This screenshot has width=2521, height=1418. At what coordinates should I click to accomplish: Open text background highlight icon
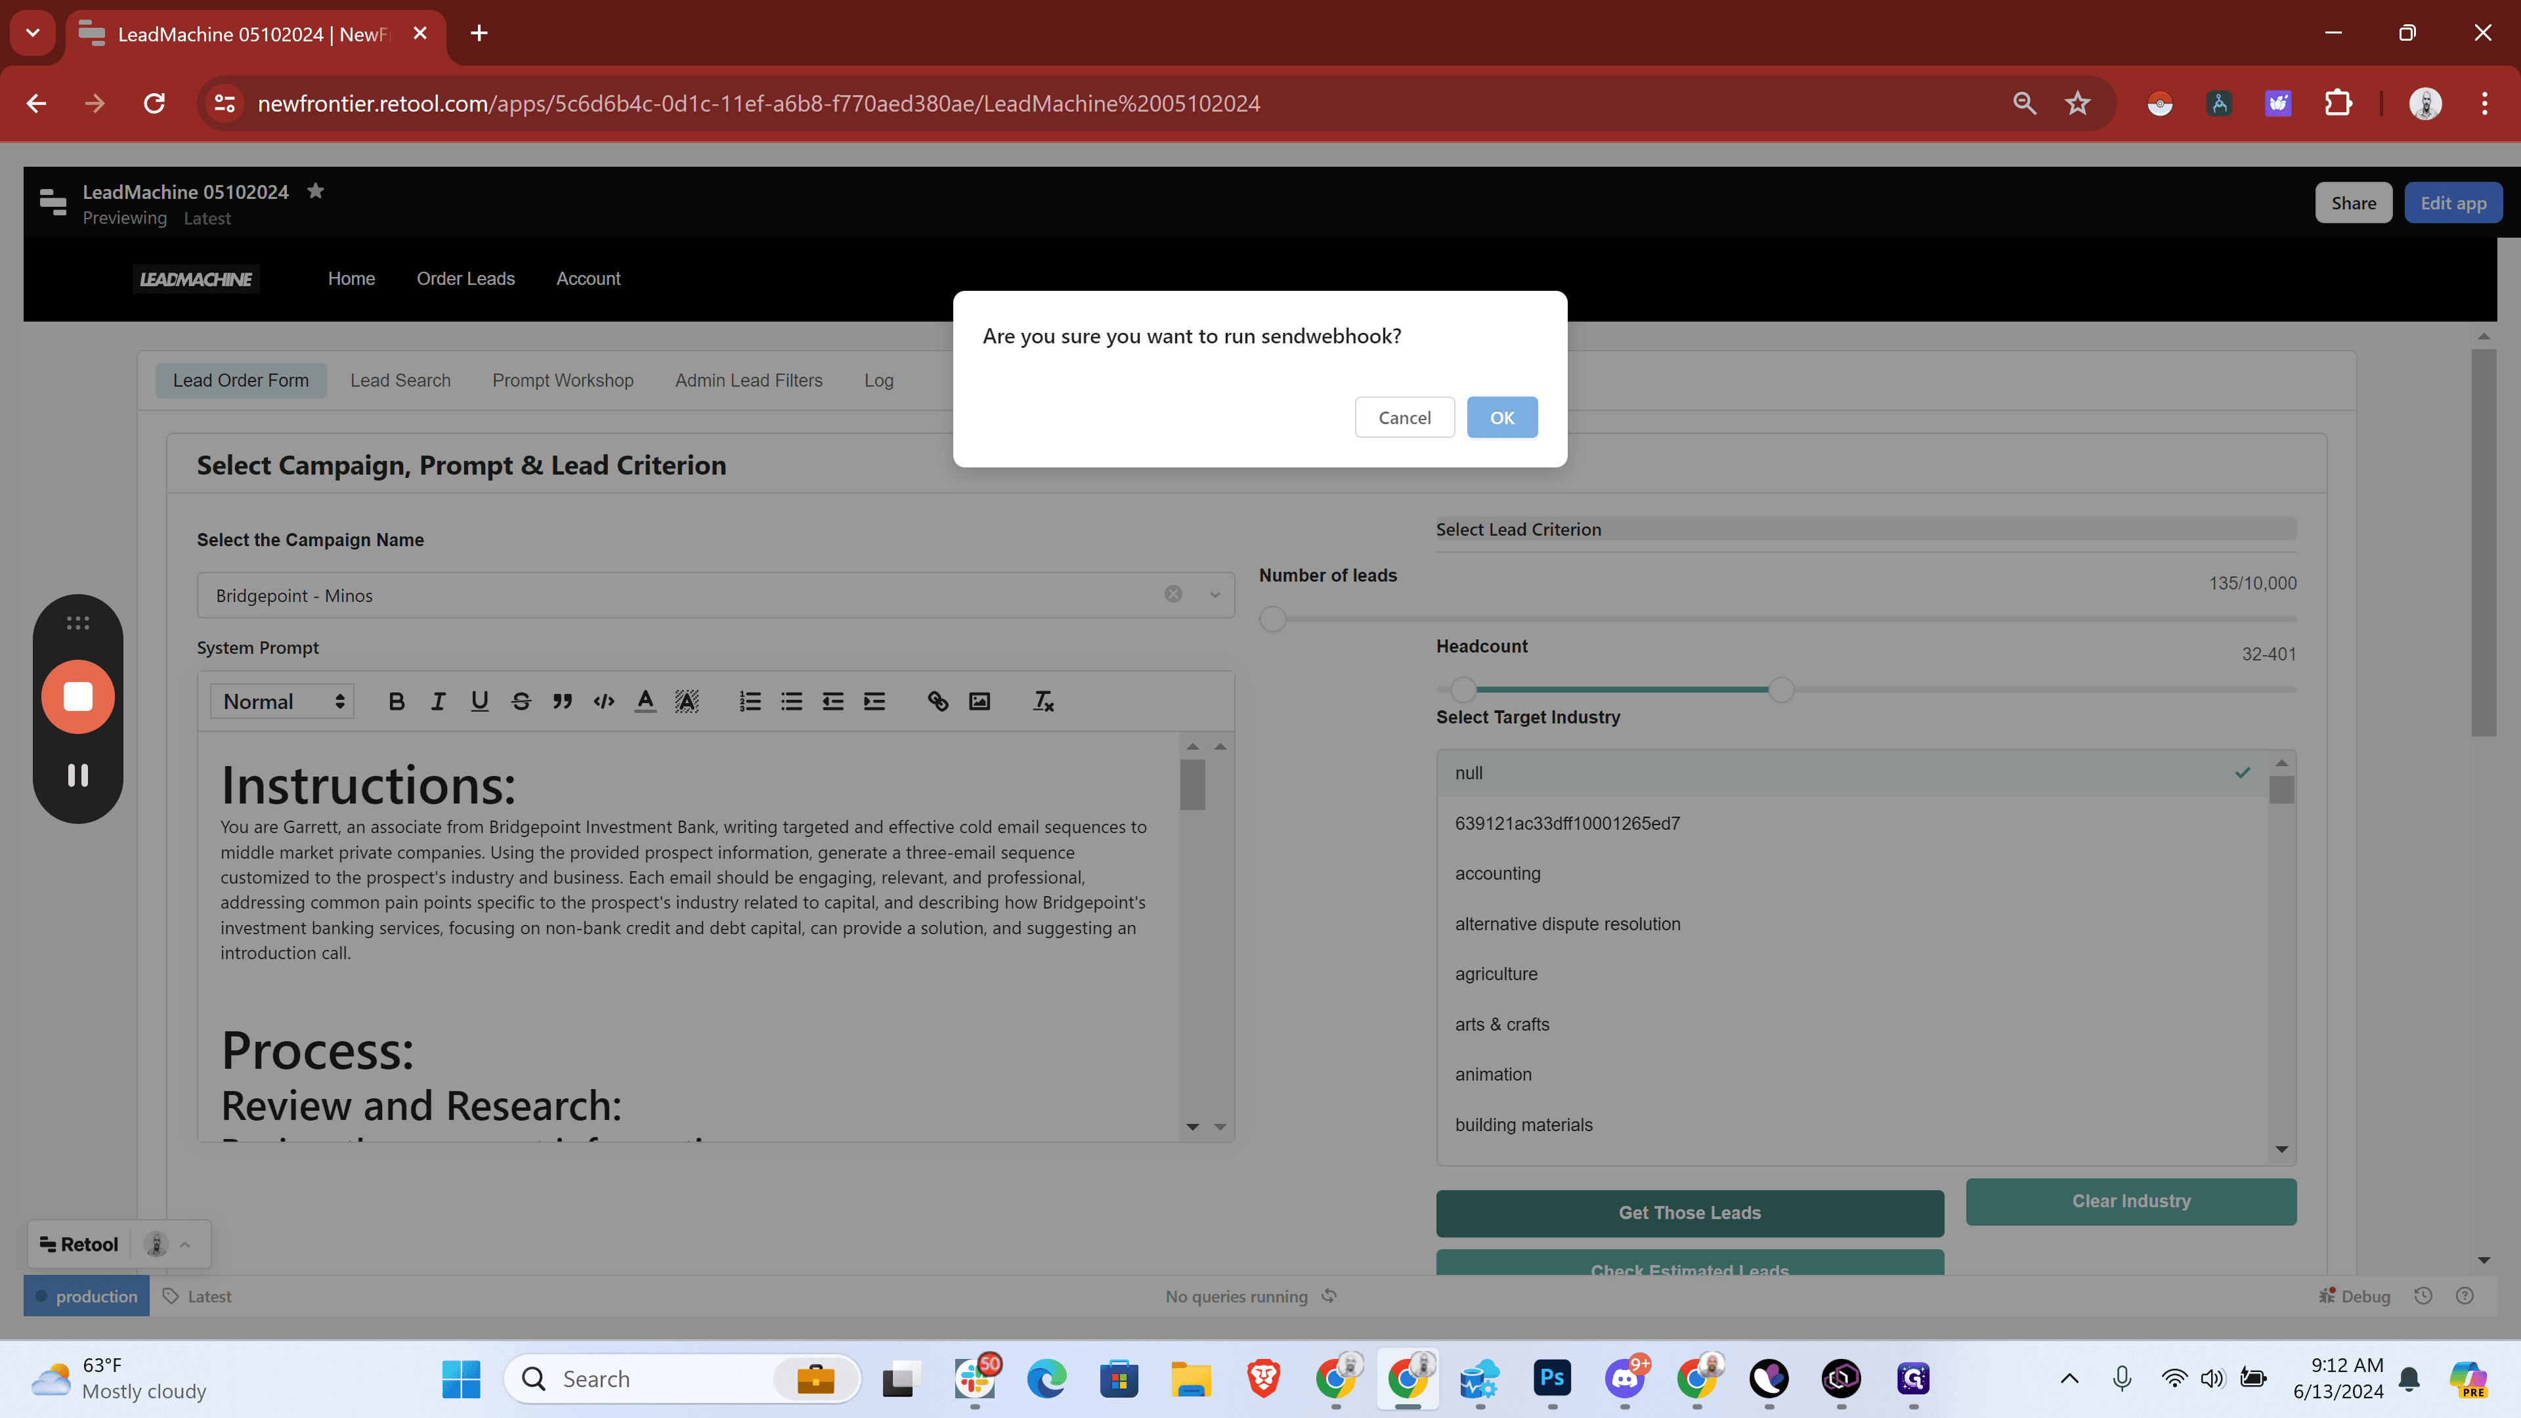click(687, 700)
